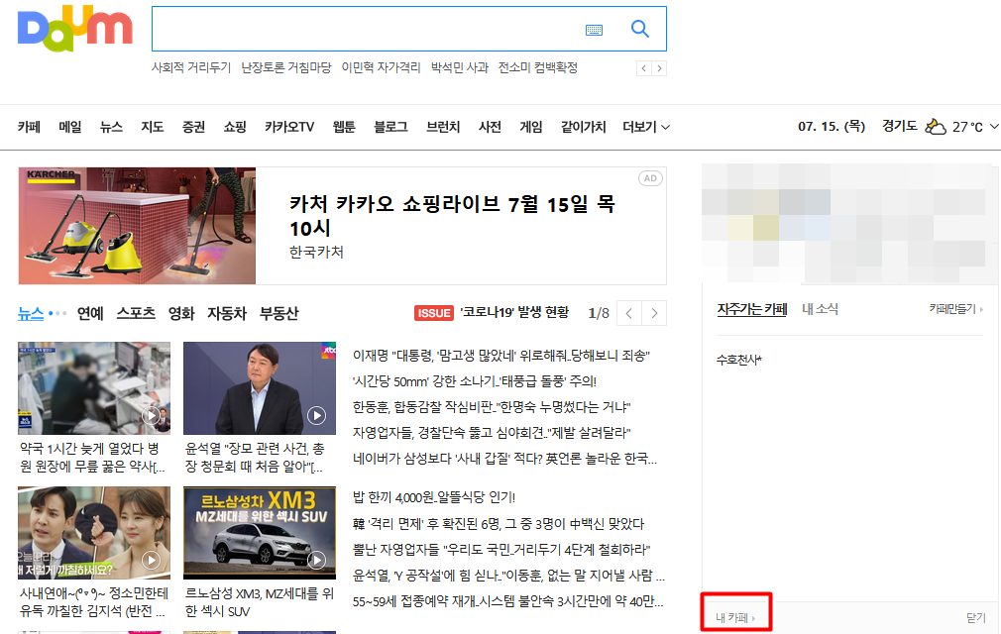Open 카카오TV from the navigation bar
Image resolution: width=1001 pixels, height=634 pixels.
289,127
